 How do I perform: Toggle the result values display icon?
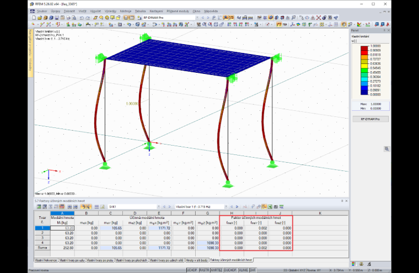click(x=231, y=18)
